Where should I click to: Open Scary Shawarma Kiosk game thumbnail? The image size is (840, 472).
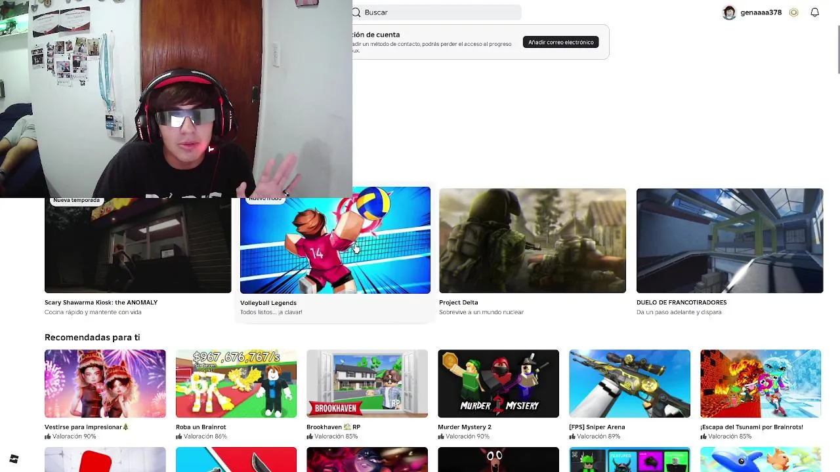tap(138, 245)
